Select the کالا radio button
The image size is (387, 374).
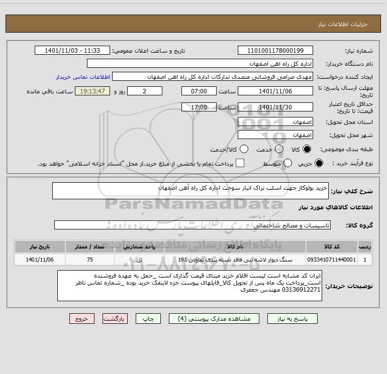(x=307, y=149)
